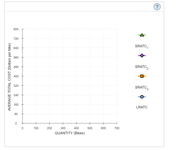Viewport: 180px width, 150px height.
Task: Click the 700 tick on quantity axis
Action: coord(117,128)
